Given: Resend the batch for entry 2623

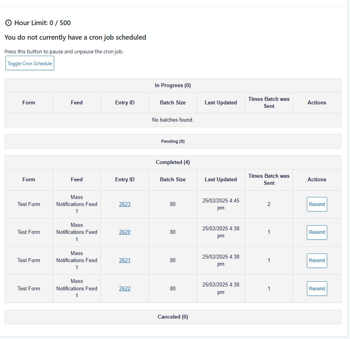Looking at the screenshot, I should [x=317, y=204].
